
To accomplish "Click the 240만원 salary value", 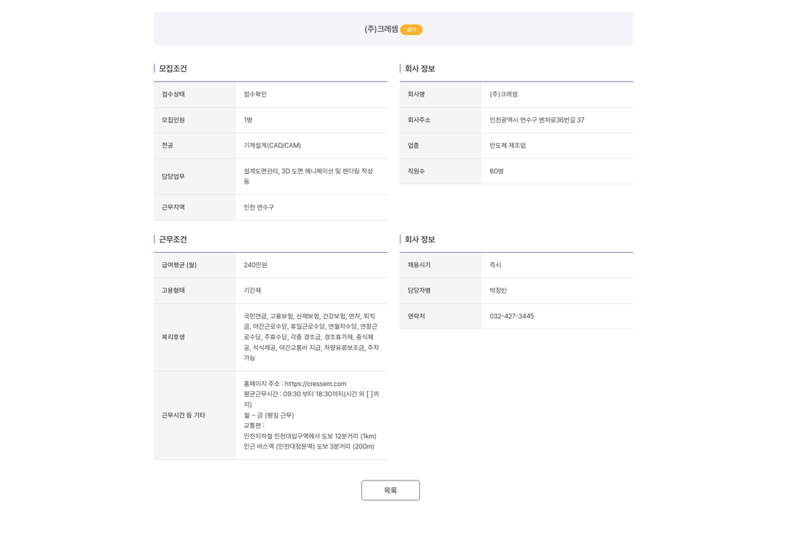I will point(255,265).
